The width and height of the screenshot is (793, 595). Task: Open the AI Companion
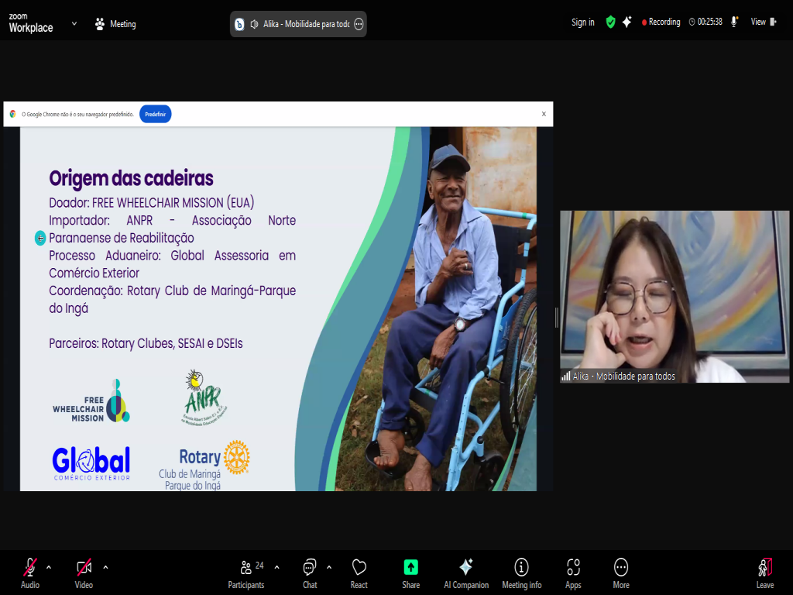[x=465, y=572]
